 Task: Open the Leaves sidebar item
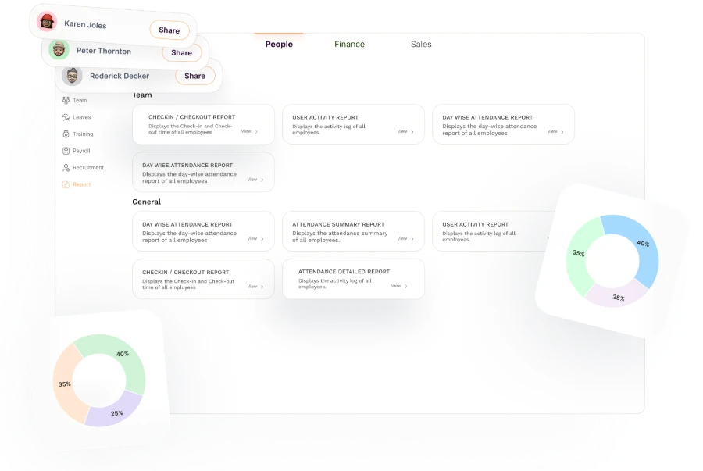[77, 117]
